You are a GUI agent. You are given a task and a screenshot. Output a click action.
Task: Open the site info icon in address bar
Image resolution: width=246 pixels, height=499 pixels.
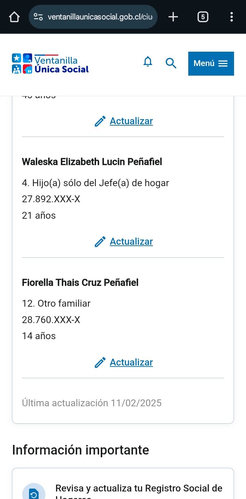38,17
